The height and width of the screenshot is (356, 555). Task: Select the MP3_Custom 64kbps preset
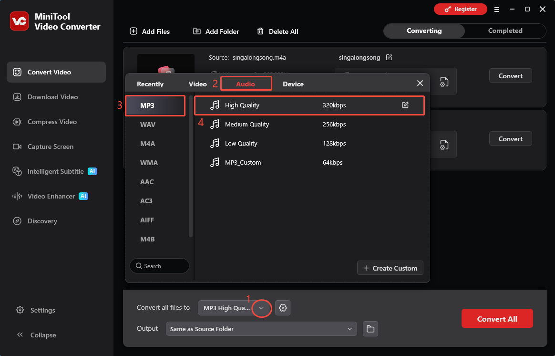(309, 163)
